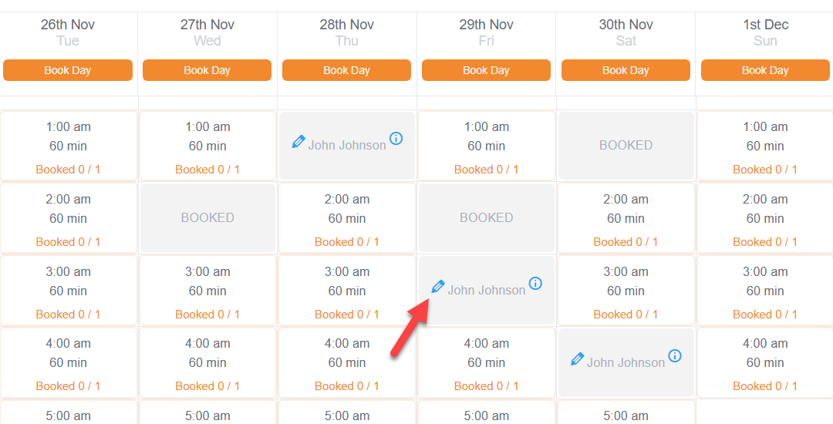Select 1:00 am slot on 26th Nov

[x=69, y=146]
